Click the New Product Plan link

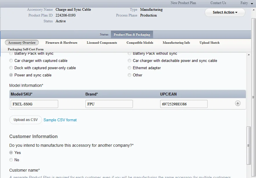[x=183, y=3]
